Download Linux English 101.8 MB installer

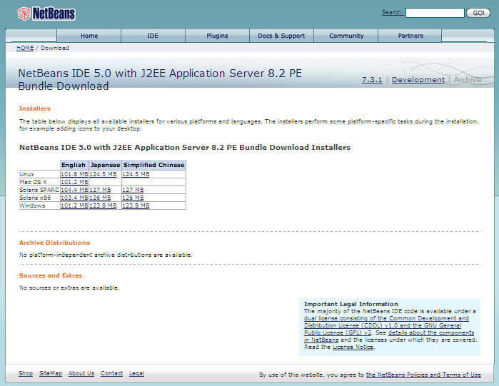pyautogui.click(x=74, y=174)
